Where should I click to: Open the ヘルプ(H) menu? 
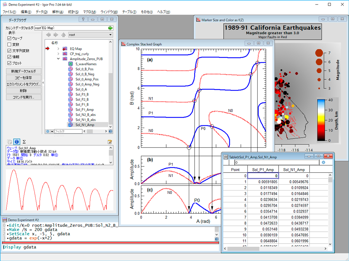(164, 12)
